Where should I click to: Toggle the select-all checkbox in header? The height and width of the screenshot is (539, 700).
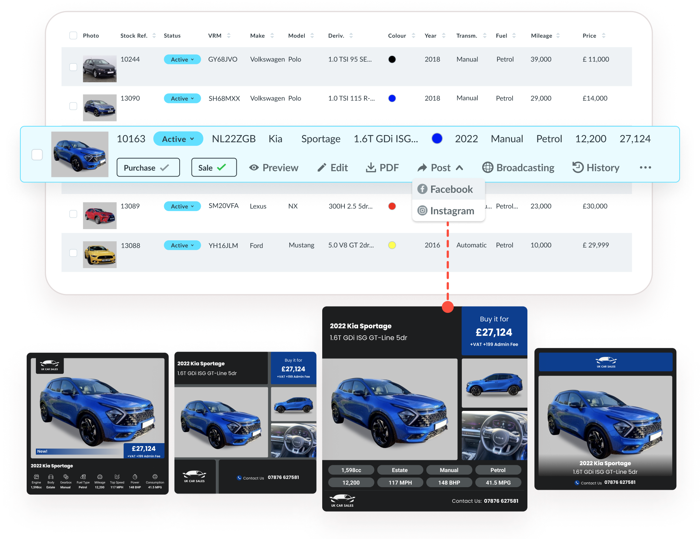pos(73,36)
